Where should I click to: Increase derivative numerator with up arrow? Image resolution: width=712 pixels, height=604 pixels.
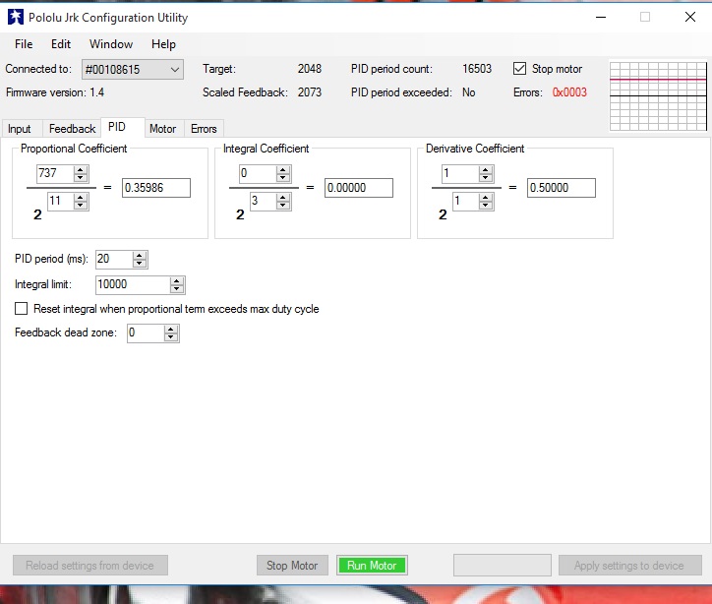point(486,169)
